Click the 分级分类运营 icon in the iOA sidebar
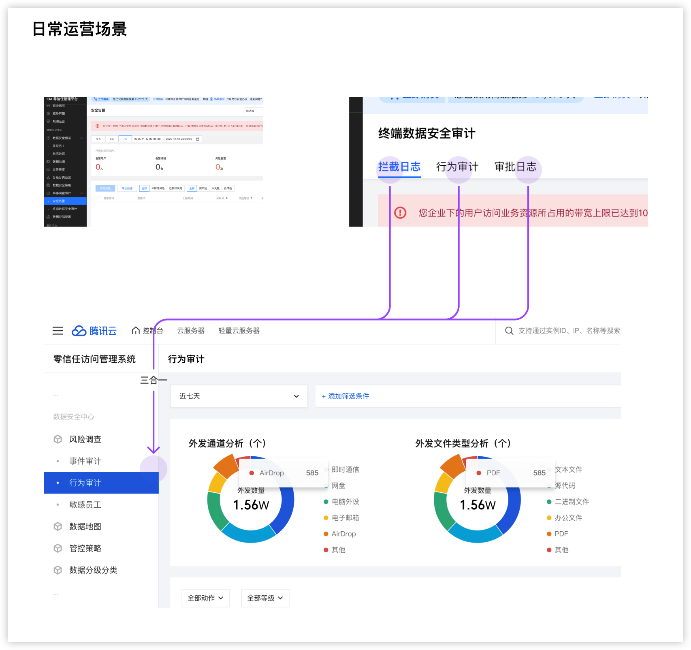This screenshot has width=691, height=650. (x=49, y=177)
